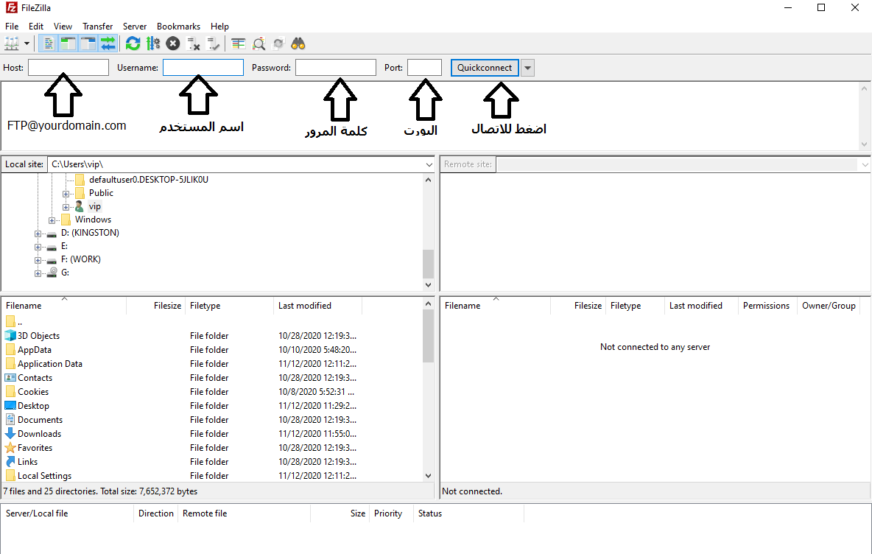This screenshot has height=554, width=872.
Task: Open the Transfer menu
Action: (x=98, y=26)
